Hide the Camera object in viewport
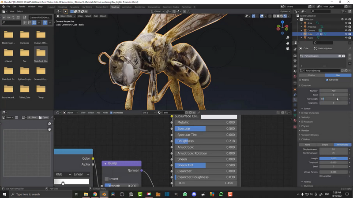353x198 pixels. [x=346, y=30]
